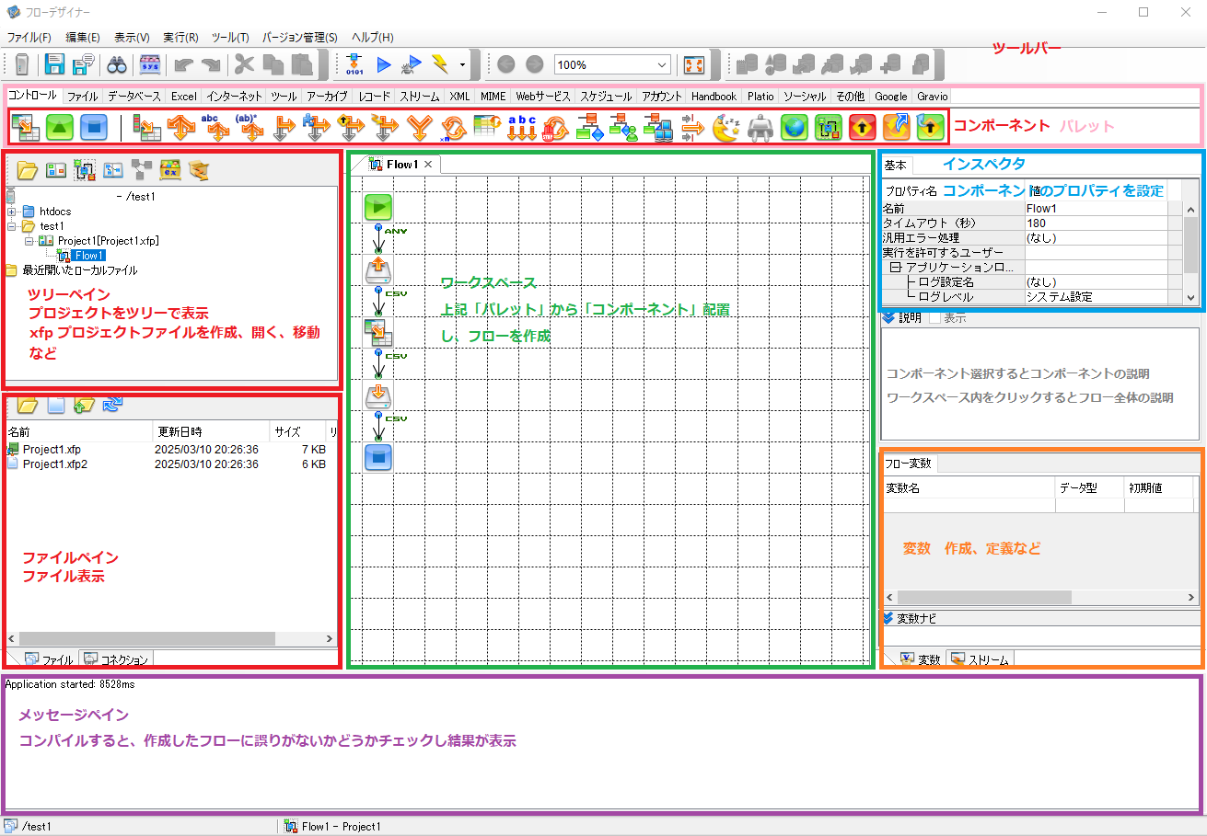Image resolution: width=1207 pixels, height=836 pixels.
Task: Select the loop with stop-sign component
Action: click(x=555, y=127)
